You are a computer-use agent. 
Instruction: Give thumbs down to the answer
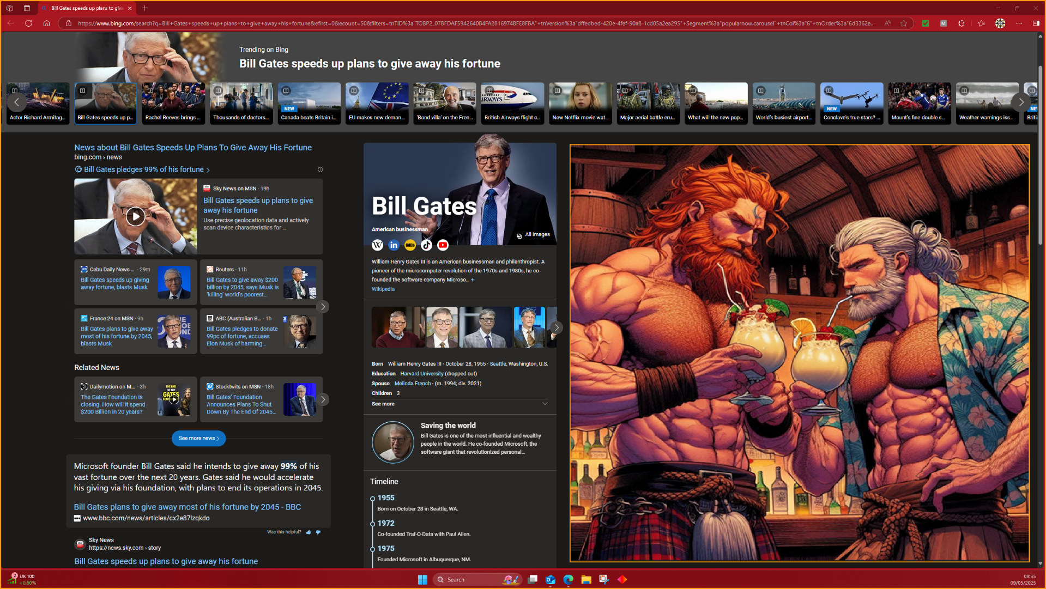318,532
